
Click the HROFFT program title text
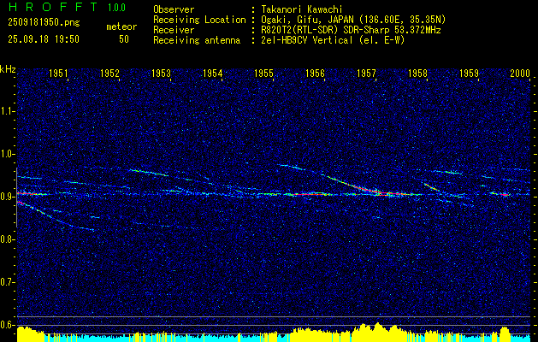[x=53, y=7]
